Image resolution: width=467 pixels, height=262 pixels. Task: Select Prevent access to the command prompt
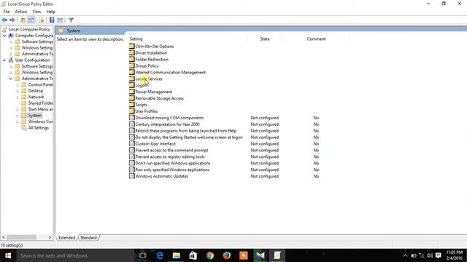(x=171, y=151)
